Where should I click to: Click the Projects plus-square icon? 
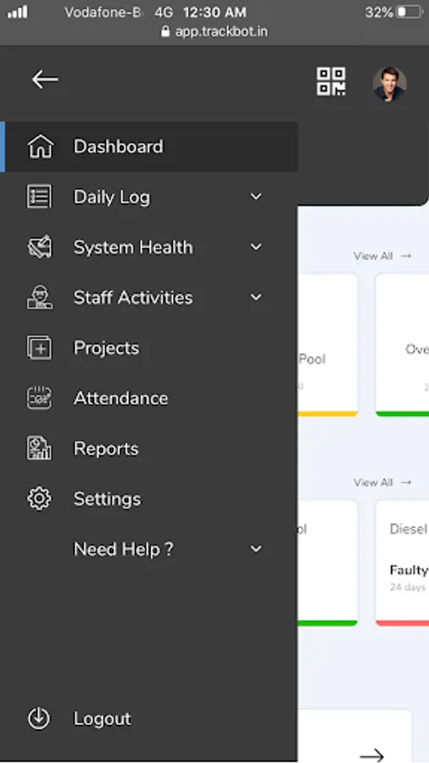click(39, 348)
